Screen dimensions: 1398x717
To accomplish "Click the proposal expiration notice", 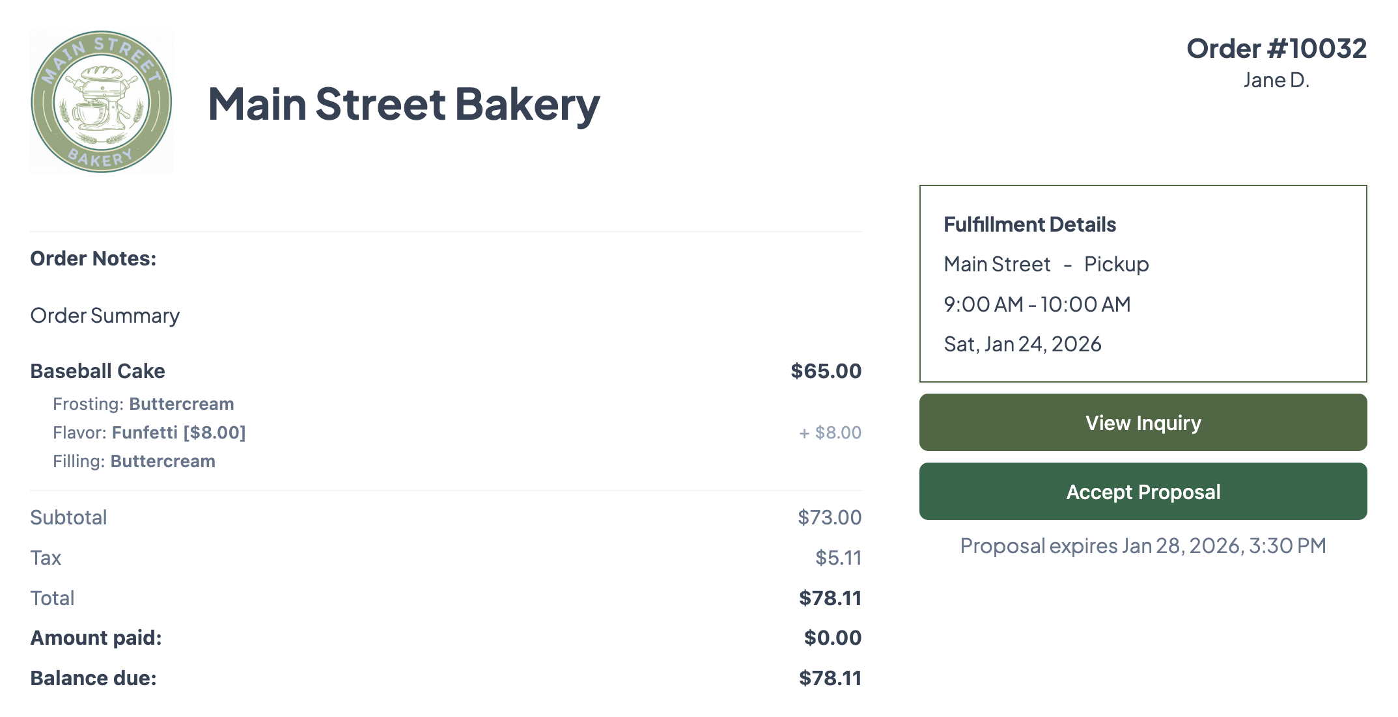I will click(1143, 545).
